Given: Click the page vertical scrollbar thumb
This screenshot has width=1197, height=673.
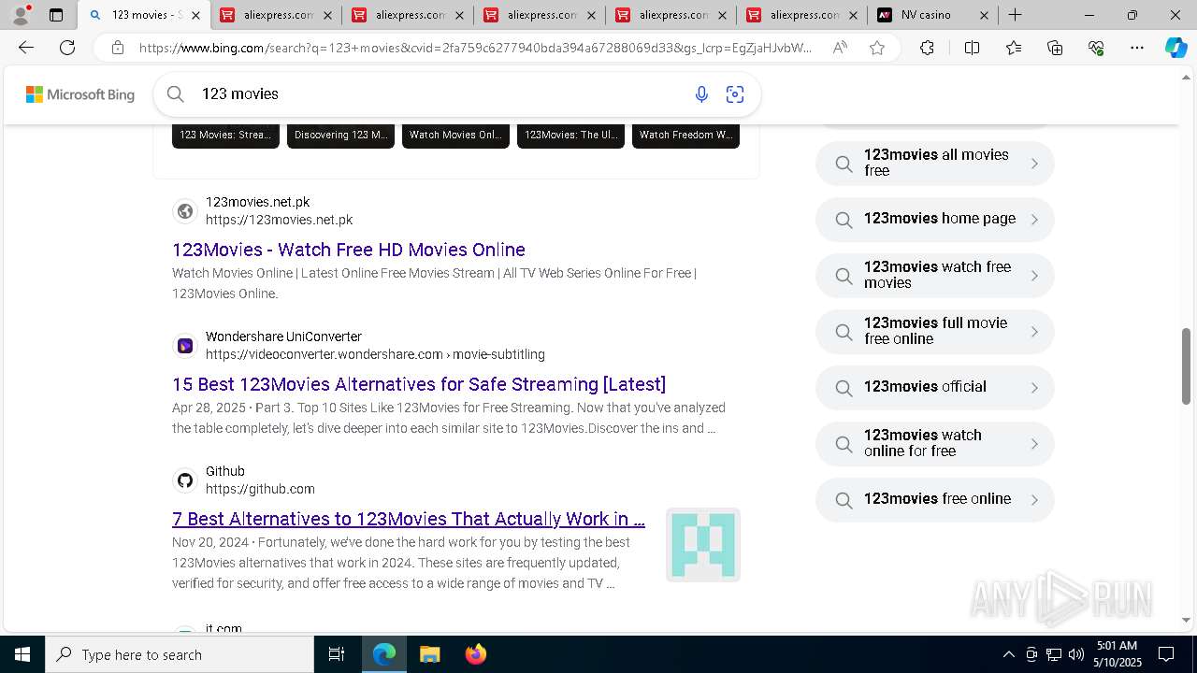Looking at the screenshot, I should click(1186, 365).
